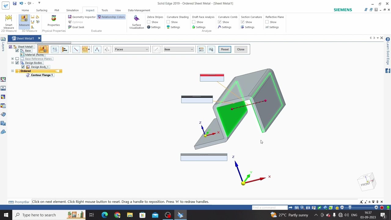Enable Reflective Plane Show checkbox
Viewport: 391px width, 220px height.
pos(267,22)
